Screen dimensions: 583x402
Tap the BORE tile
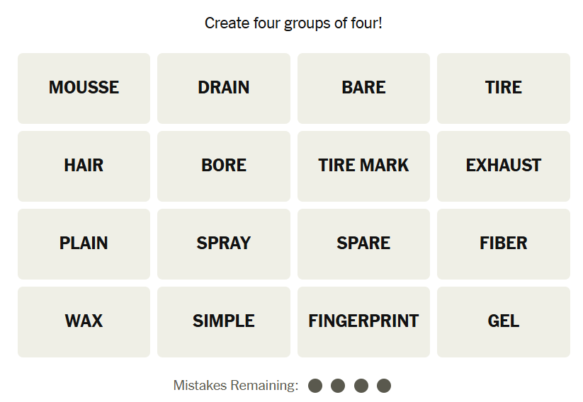224,166
